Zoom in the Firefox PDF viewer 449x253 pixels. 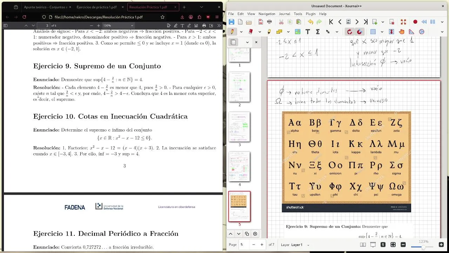point(99,26)
